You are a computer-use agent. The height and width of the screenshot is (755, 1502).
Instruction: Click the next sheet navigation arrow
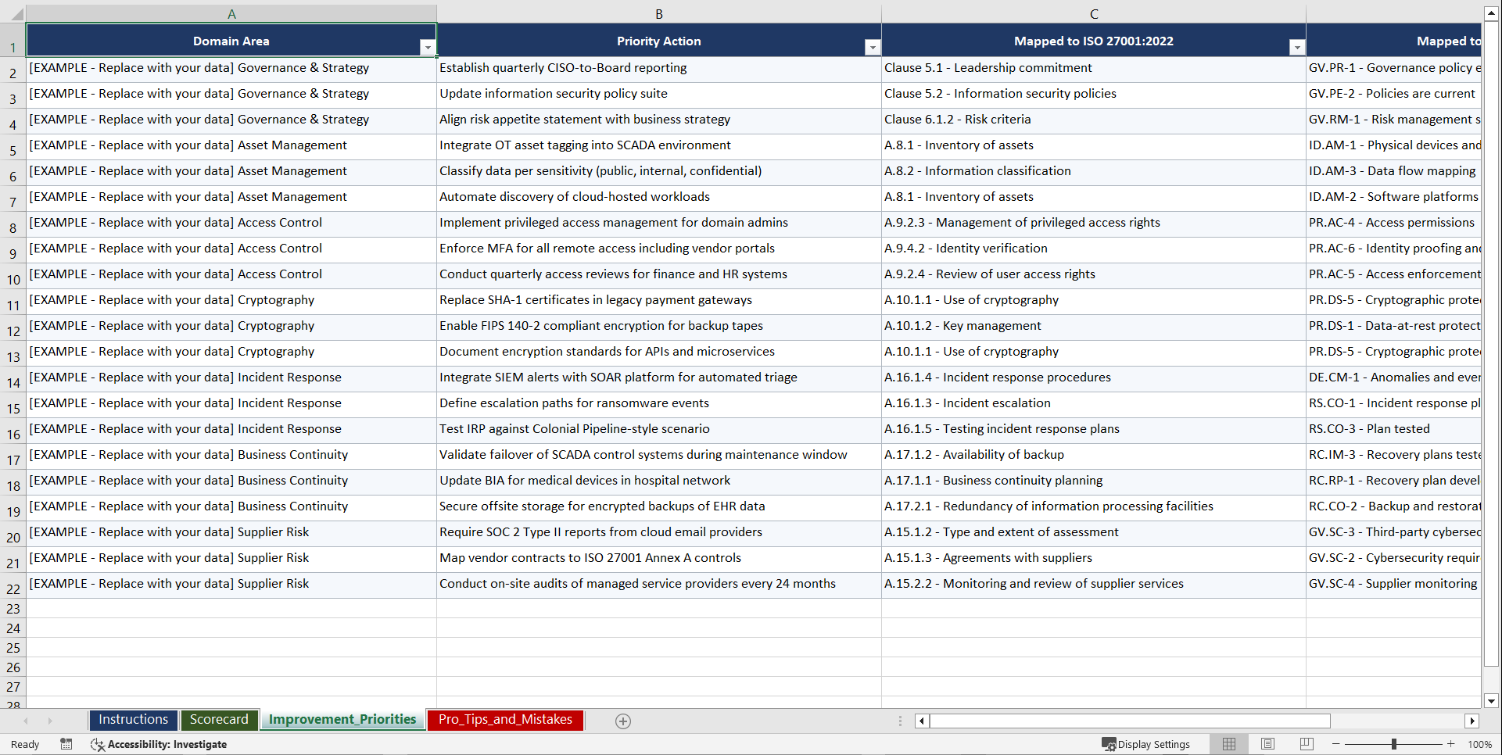(x=50, y=721)
